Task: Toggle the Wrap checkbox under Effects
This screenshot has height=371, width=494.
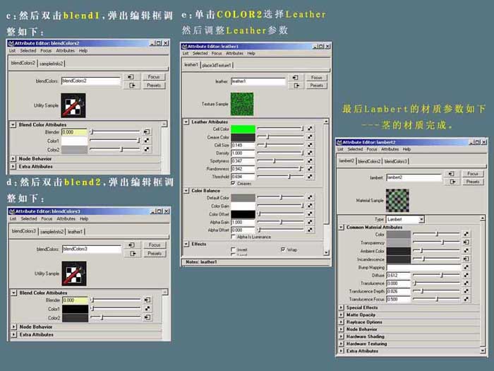Action: tap(282, 249)
